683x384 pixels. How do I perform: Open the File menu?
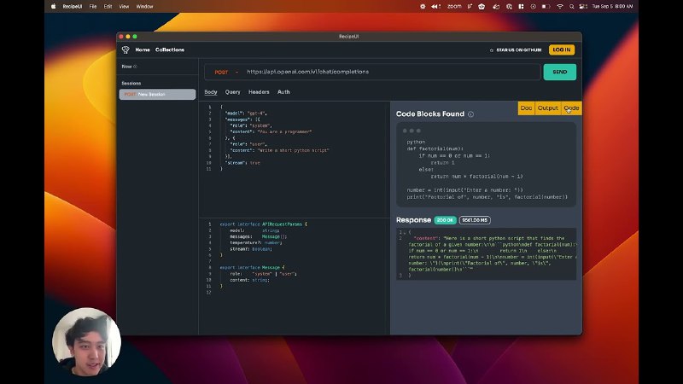pyautogui.click(x=93, y=7)
